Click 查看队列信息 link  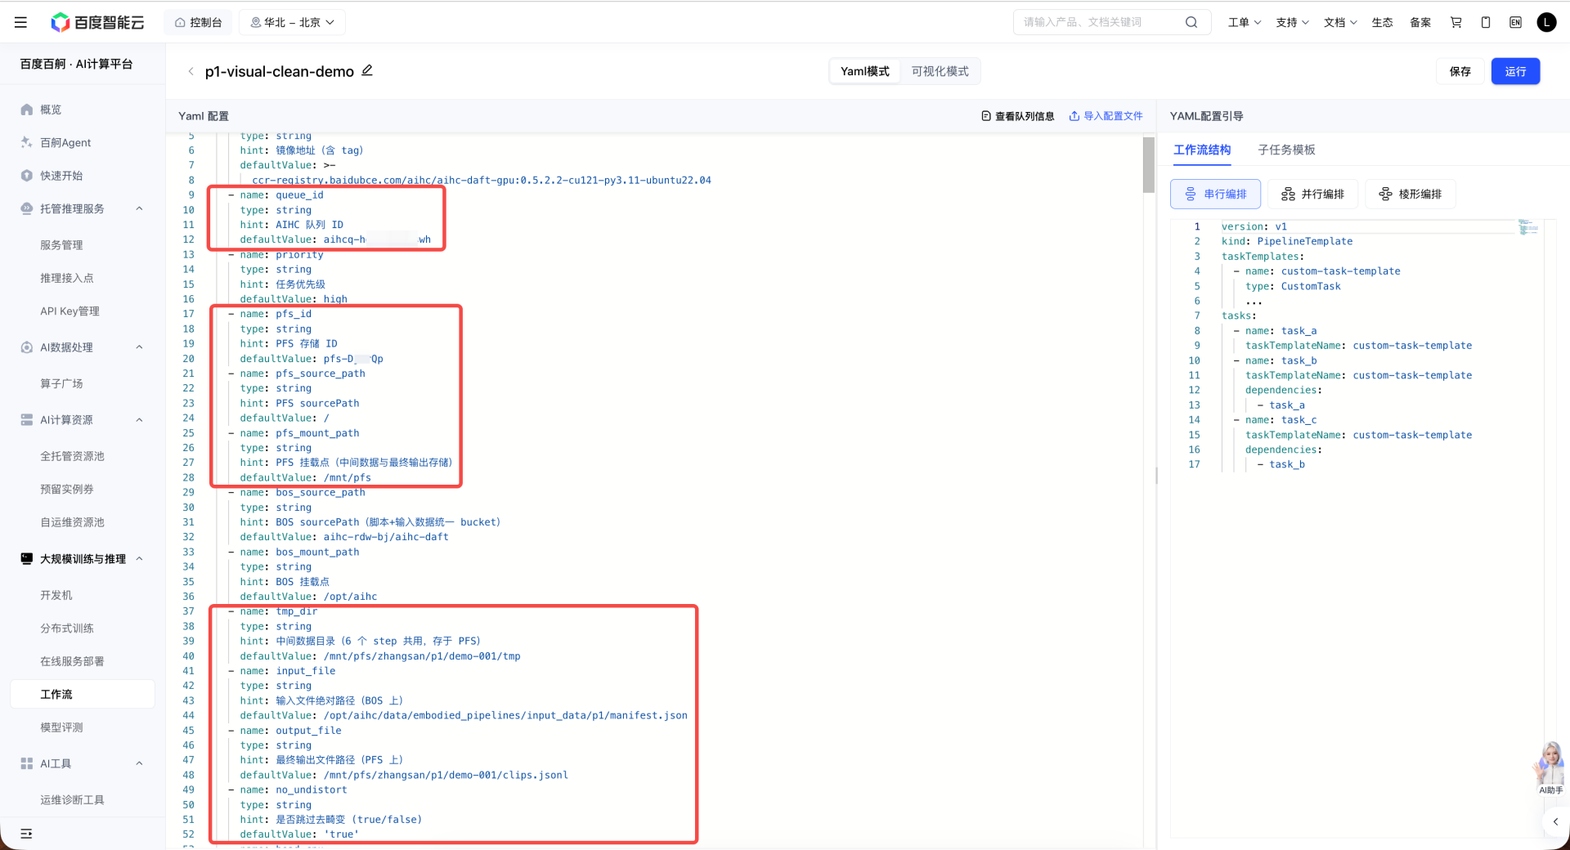(1017, 116)
